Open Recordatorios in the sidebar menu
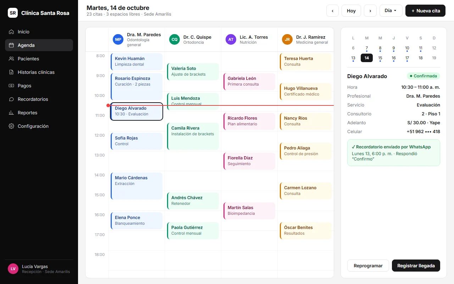454x284 pixels. pyautogui.click(x=39, y=99)
